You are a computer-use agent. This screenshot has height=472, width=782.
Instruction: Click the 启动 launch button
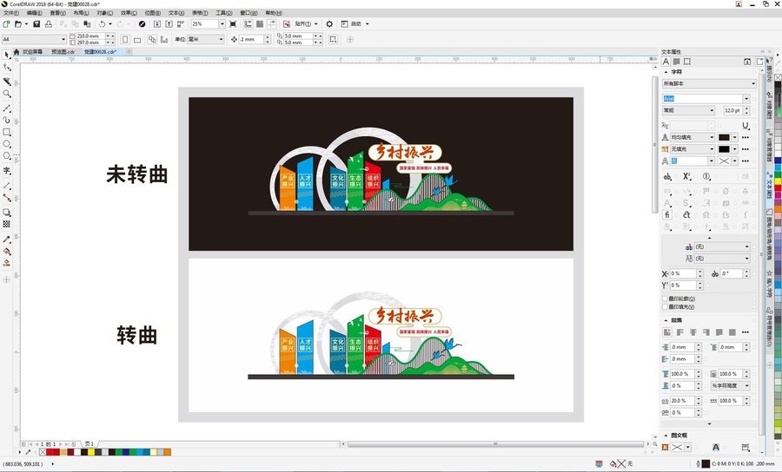point(355,24)
